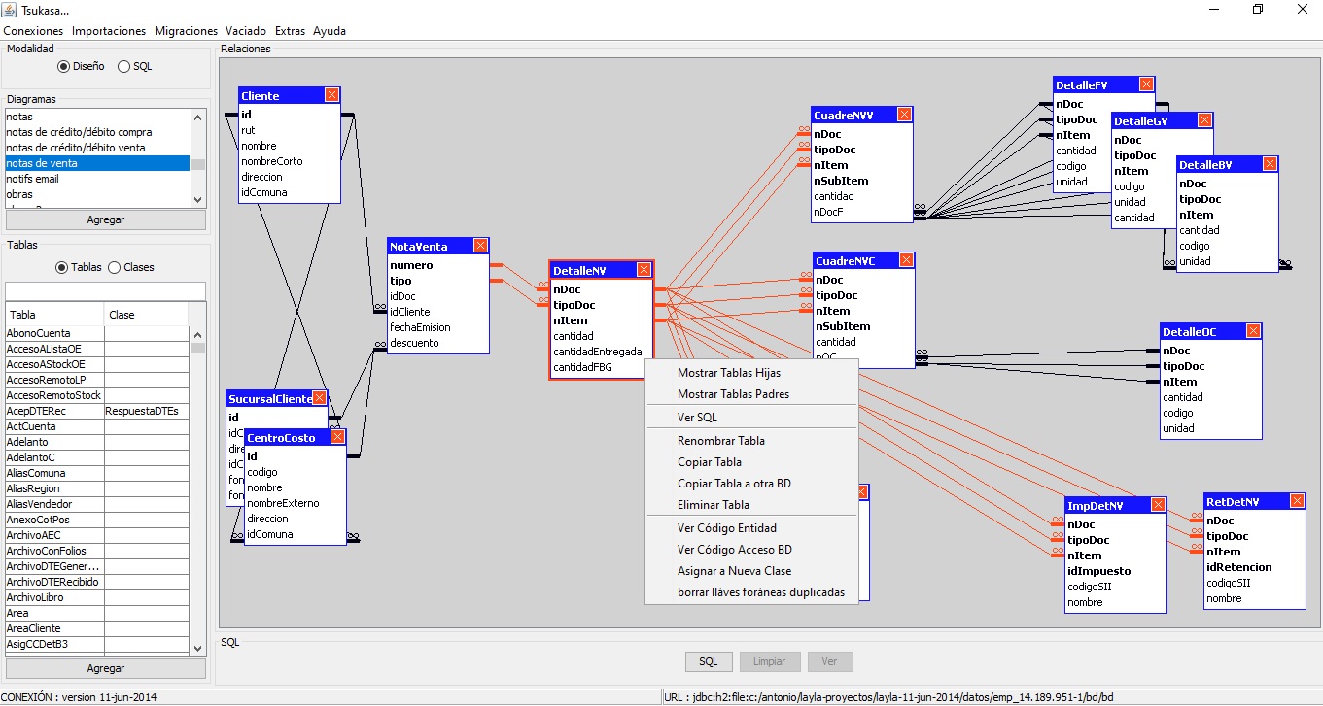Open the Vaciado menu
This screenshot has width=1323, height=706.
click(x=246, y=31)
